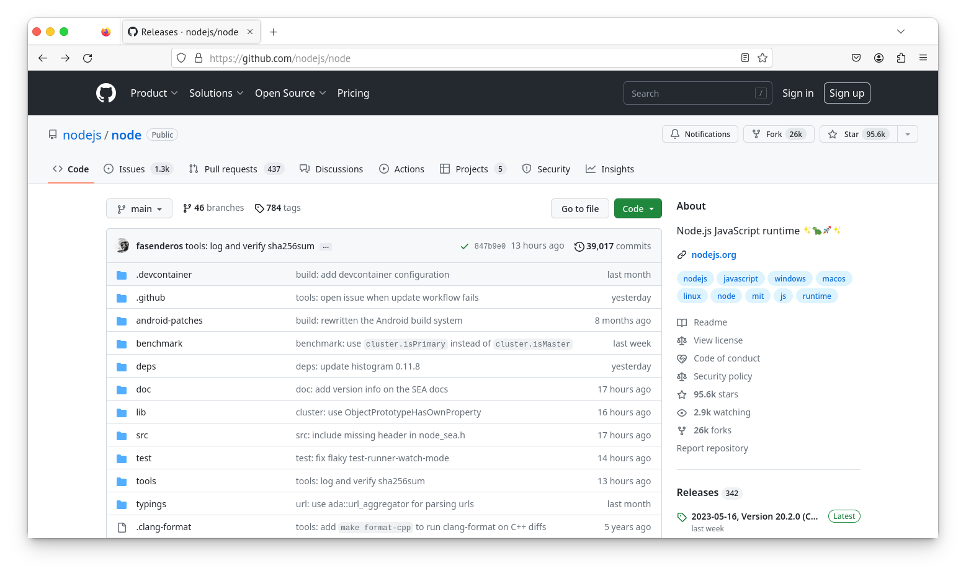966x576 pixels.
Task: Expand the commit message ellipsis button
Action: [x=326, y=247]
